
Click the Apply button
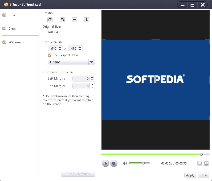[x=190, y=175]
